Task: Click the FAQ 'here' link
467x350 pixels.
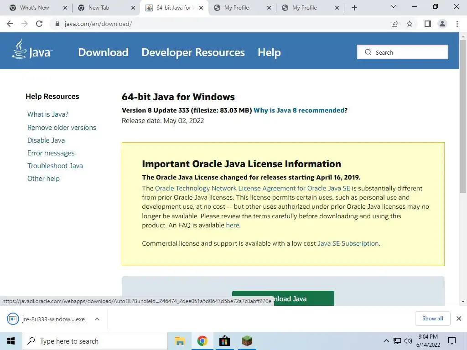Action: 233,225
